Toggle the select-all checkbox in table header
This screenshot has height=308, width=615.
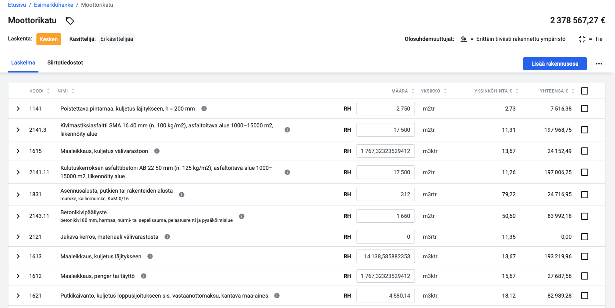click(585, 91)
